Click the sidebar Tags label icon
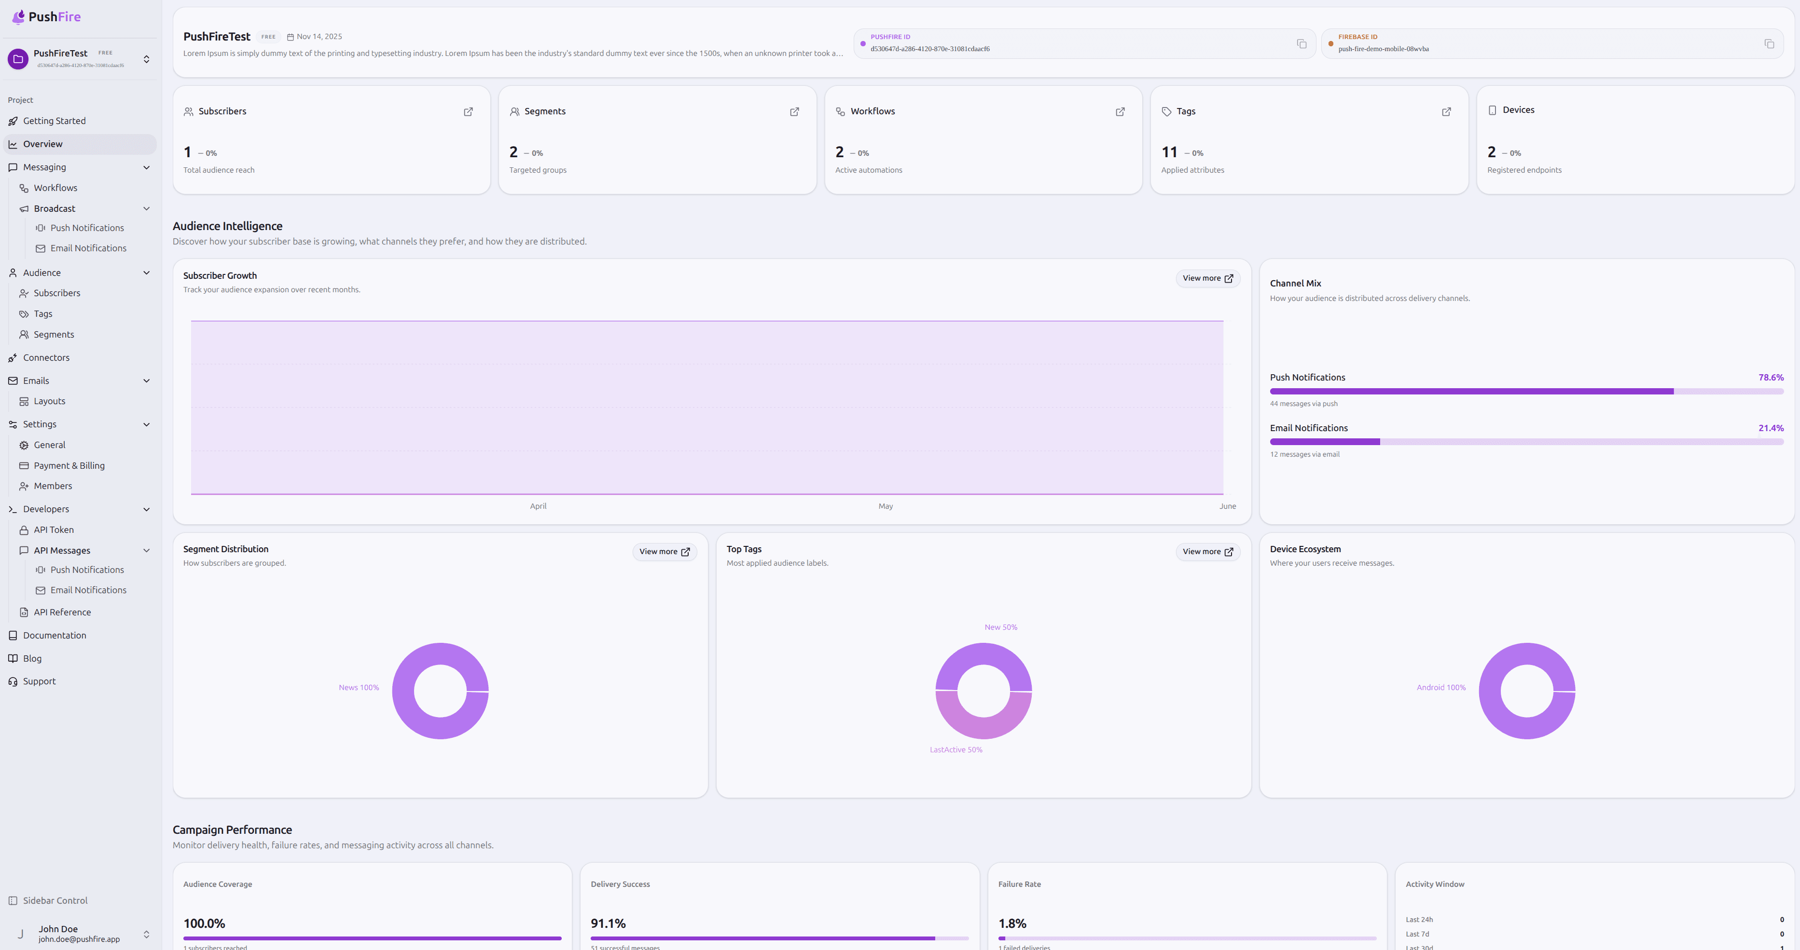This screenshot has height=950, width=1800. 24,315
